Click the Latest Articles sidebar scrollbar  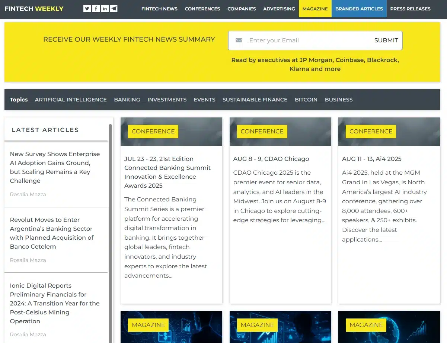click(x=110, y=233)
